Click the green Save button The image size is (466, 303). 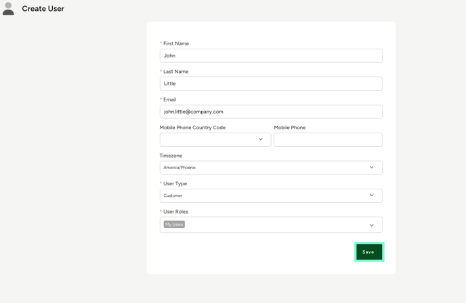[369, 252]
